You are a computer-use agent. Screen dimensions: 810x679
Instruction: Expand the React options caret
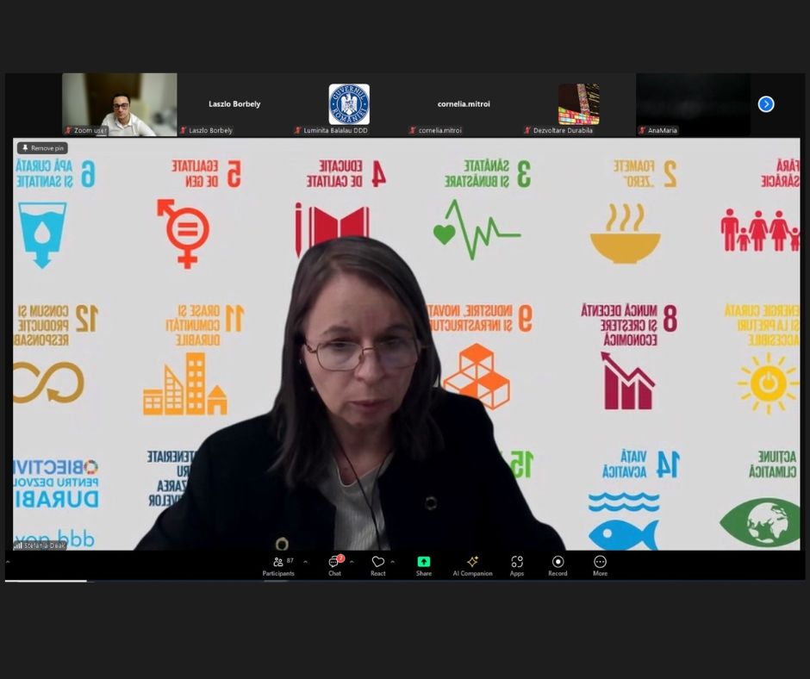(x=393, y=562)
